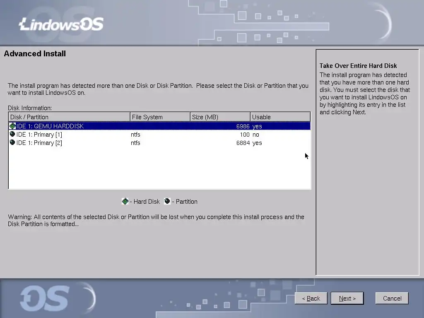The height and width of the screenshot is (318, 424).
Task: Click the 'yes' usable value for QEMU HARDDISK
Action: click(x=257, y=126)
